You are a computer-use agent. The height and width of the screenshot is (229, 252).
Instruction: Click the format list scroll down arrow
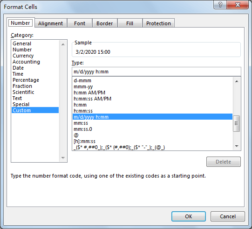click(237, 146)
